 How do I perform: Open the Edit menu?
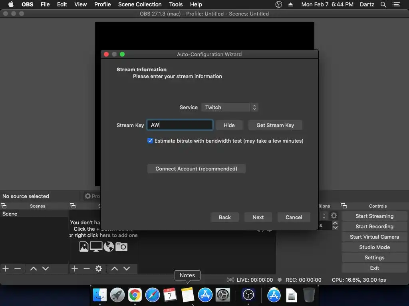pyautogui.click(x=62, y=4)
